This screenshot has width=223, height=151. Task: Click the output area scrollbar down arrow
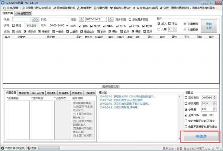(179, 139)
